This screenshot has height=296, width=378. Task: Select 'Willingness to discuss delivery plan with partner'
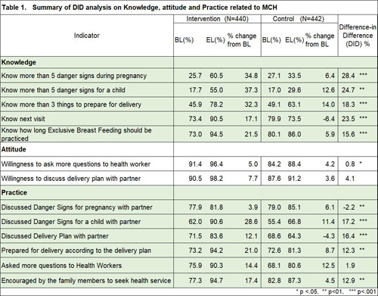coord(71,179)
